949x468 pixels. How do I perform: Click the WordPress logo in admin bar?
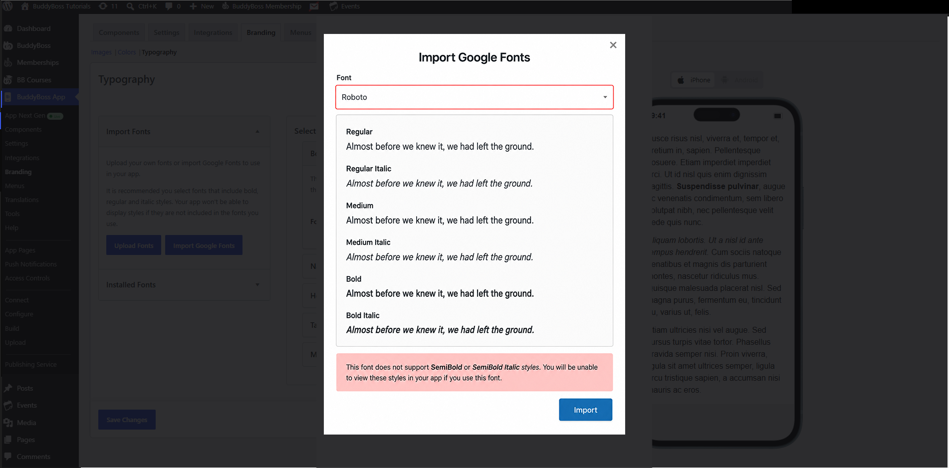8,6
